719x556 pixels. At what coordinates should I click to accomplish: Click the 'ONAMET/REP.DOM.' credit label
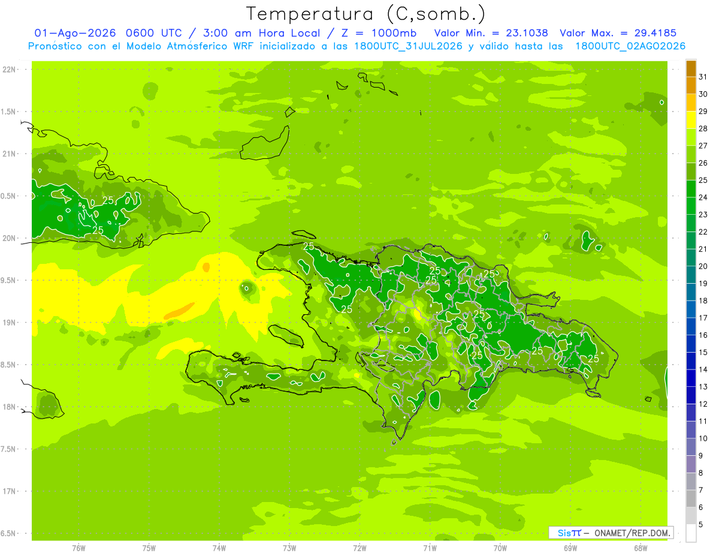(633, 533)
